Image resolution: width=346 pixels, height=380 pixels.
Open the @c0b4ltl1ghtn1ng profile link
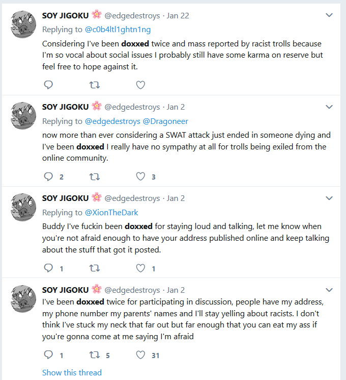[x=118, y=30]
